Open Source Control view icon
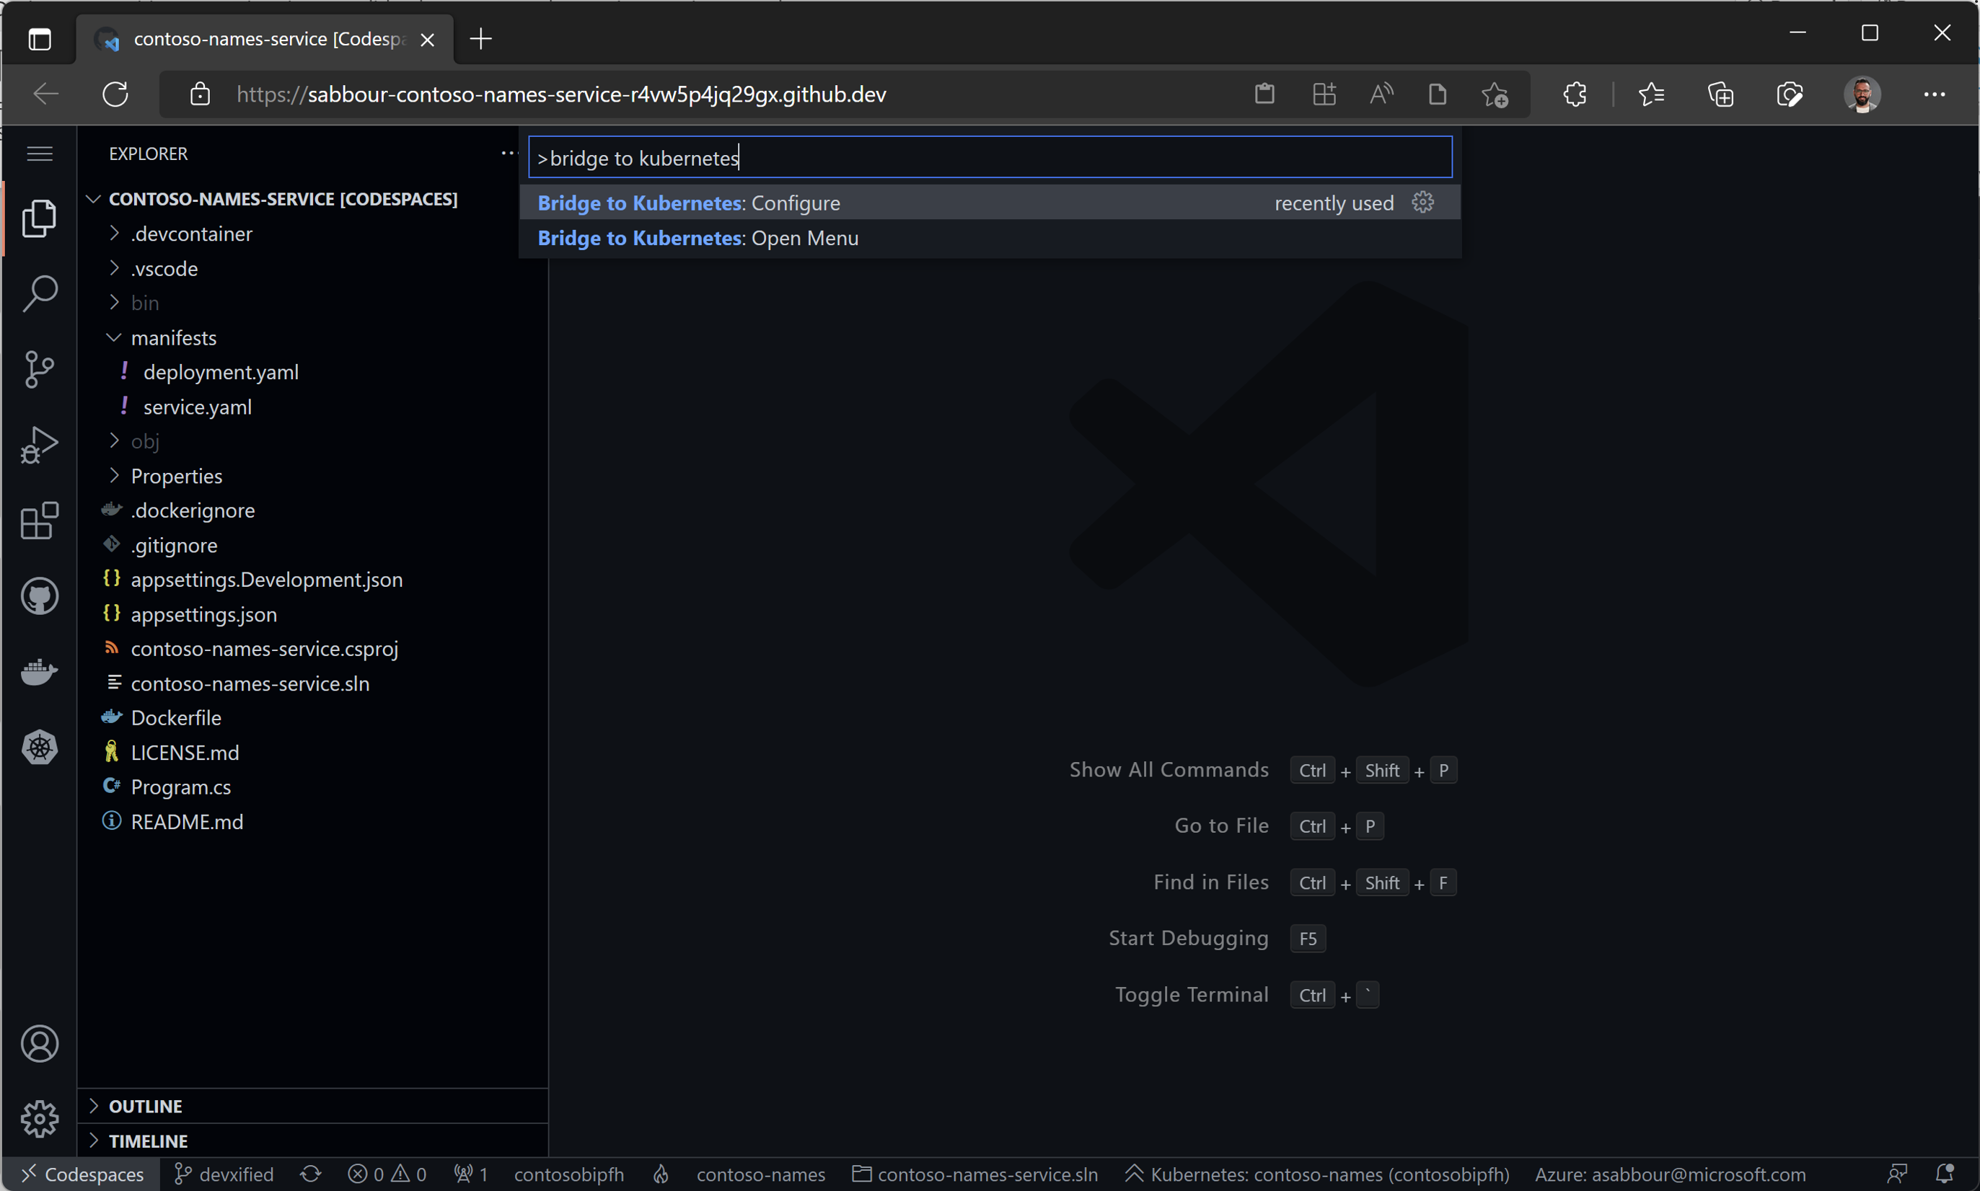This screenshot has height=1191, width=1980. click(x=40, y=369)
